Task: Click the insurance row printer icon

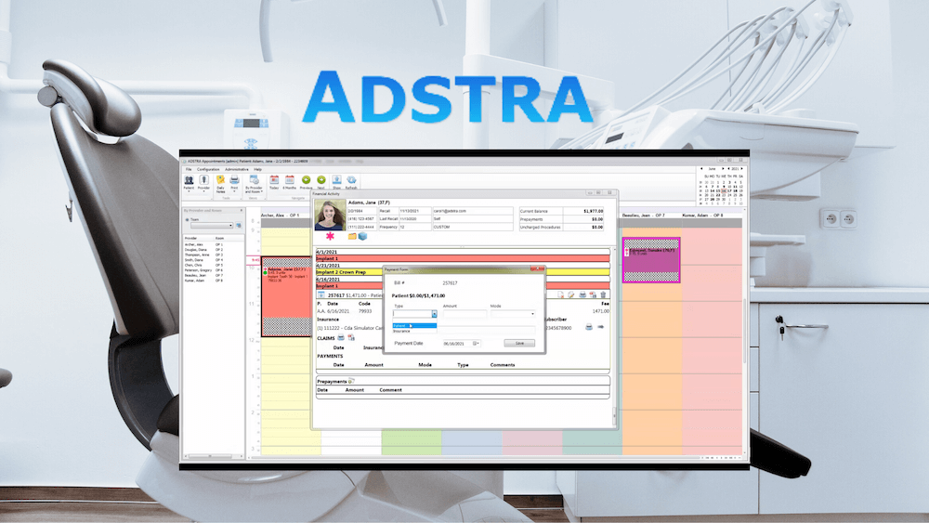Action: [589, 327]
